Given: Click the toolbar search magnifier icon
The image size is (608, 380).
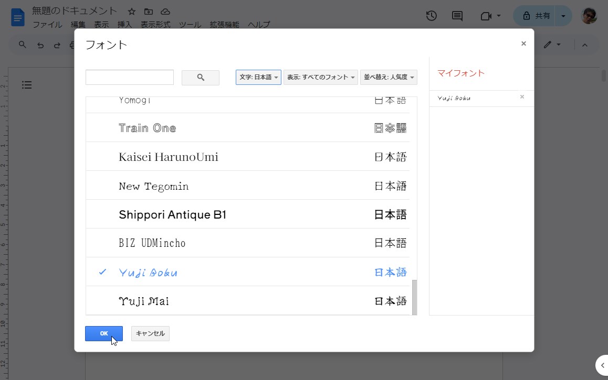Looking at the screenshot, I should (23, 45).
